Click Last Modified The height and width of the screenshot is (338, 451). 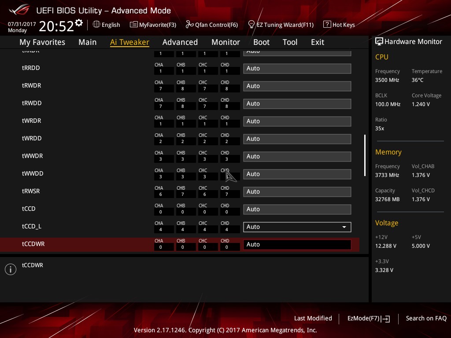coord(313,318)
